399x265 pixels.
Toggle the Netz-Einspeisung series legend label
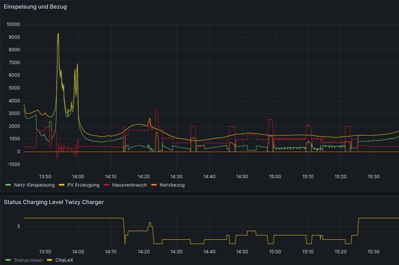pyautogui.click(x=34, y=185)
